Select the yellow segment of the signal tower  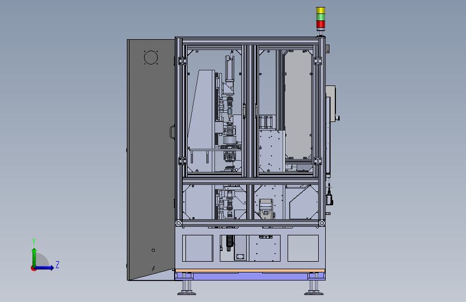[321, 10]
